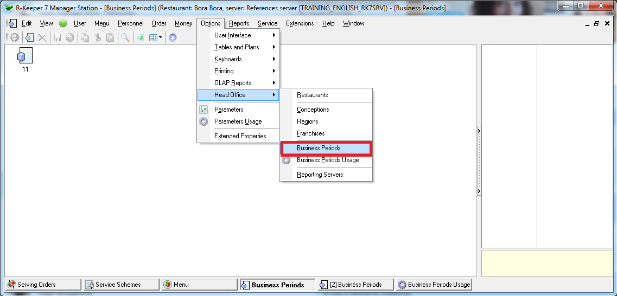Select the business period item named 11

(x=25, y=59)
